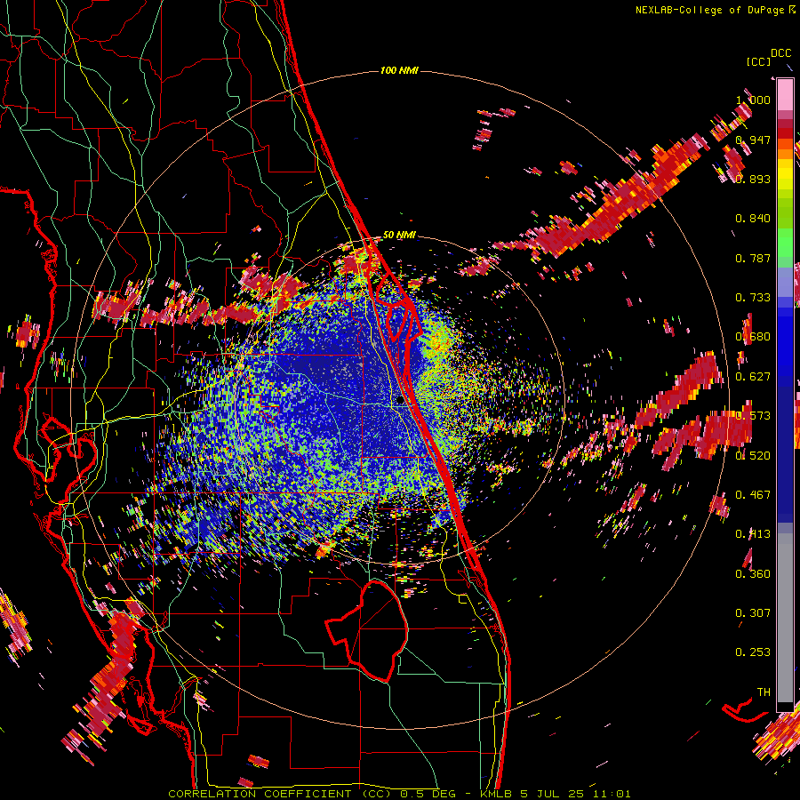The image size is (800, 800).
Task: Click the 100 NMI range ring label
Action: (x=399, y=70)
